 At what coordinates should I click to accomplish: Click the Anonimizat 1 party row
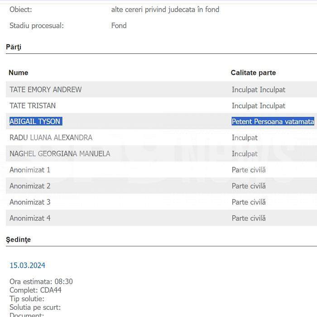pos(30,170)
